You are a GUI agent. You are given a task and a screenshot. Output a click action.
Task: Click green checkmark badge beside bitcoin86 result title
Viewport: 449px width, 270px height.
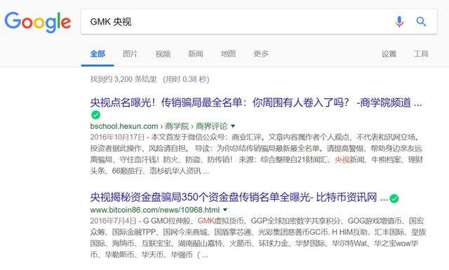coord(394,198)
